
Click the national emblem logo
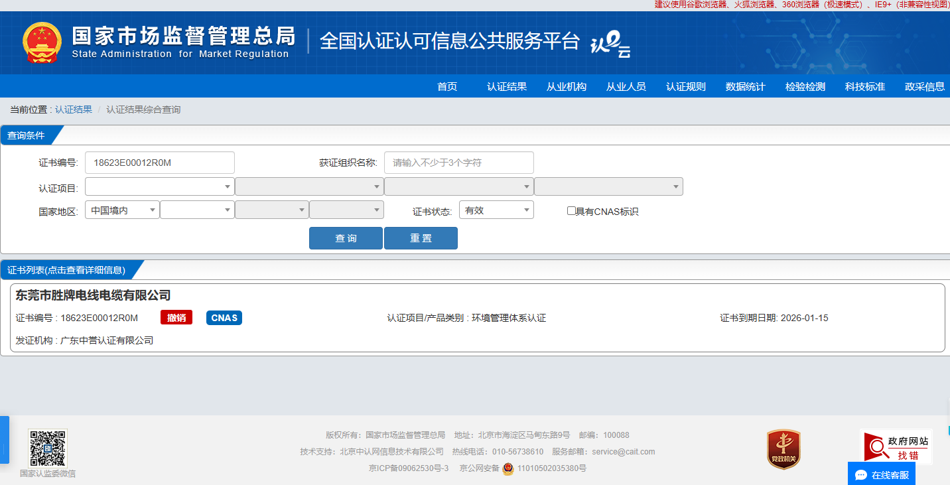tap(42, 42)
